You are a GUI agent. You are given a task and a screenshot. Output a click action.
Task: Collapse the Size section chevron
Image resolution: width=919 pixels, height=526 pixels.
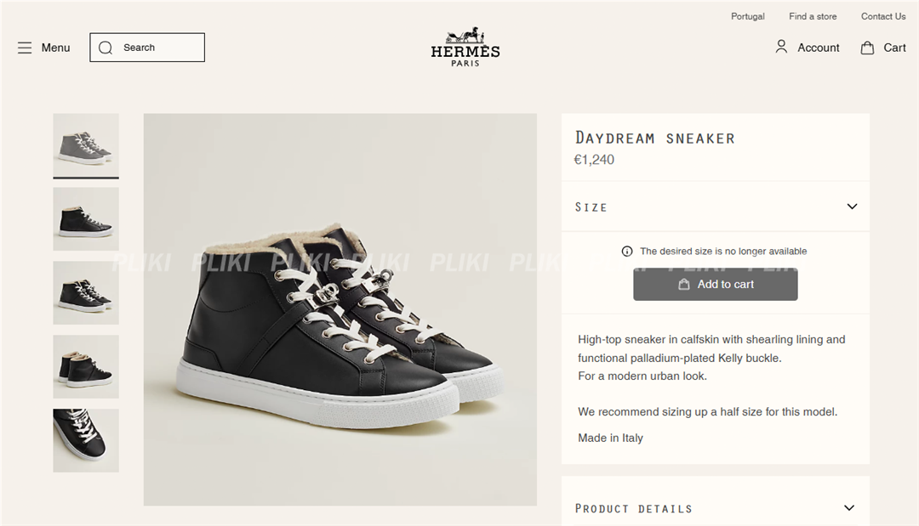(x=852, y=206)
